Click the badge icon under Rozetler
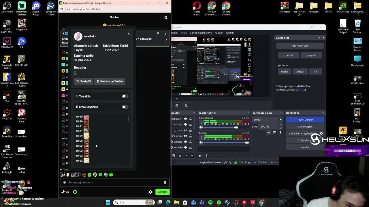Viewport: 369px width, 207px height. (76, 73)
